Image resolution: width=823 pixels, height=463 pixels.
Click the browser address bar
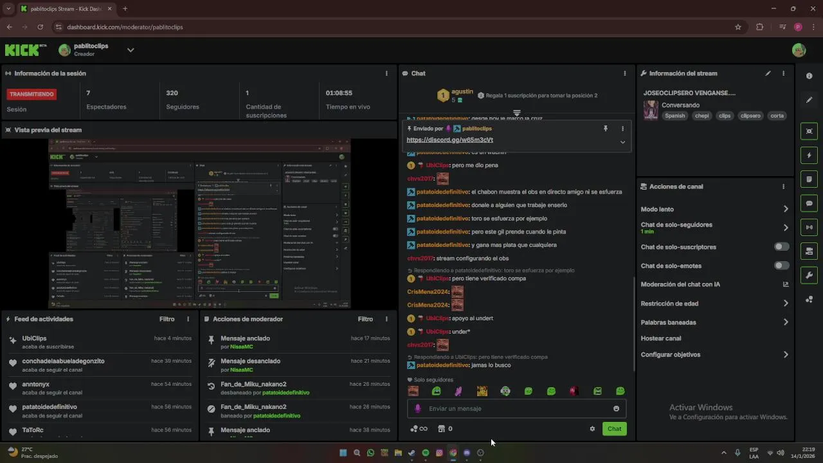[x=392, y=27]
